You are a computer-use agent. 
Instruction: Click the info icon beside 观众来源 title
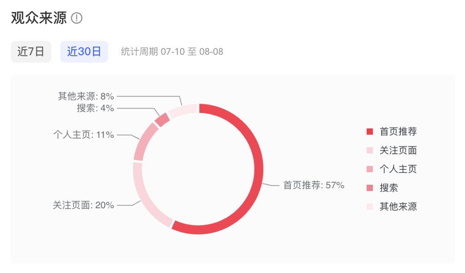click(77, 19)
